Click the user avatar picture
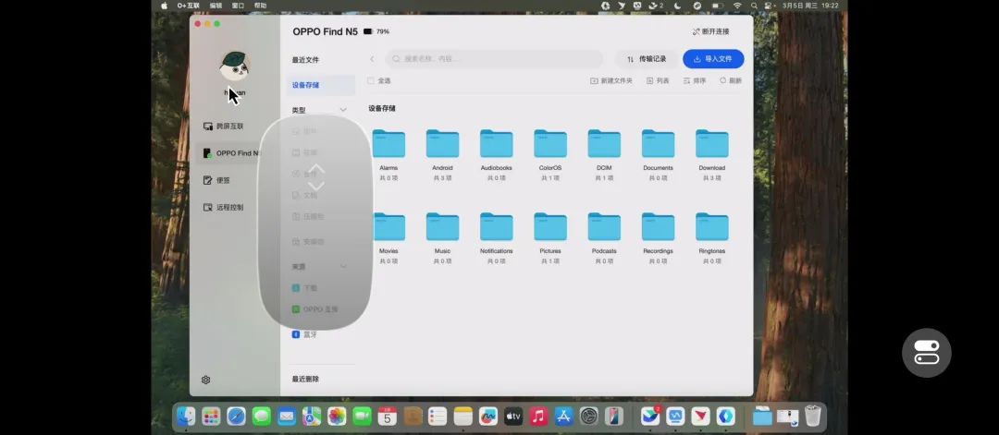 (234, 66)
